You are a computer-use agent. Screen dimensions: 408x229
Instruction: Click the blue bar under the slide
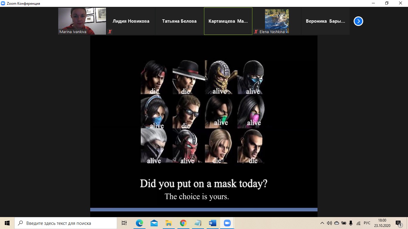tap(204, 210)
